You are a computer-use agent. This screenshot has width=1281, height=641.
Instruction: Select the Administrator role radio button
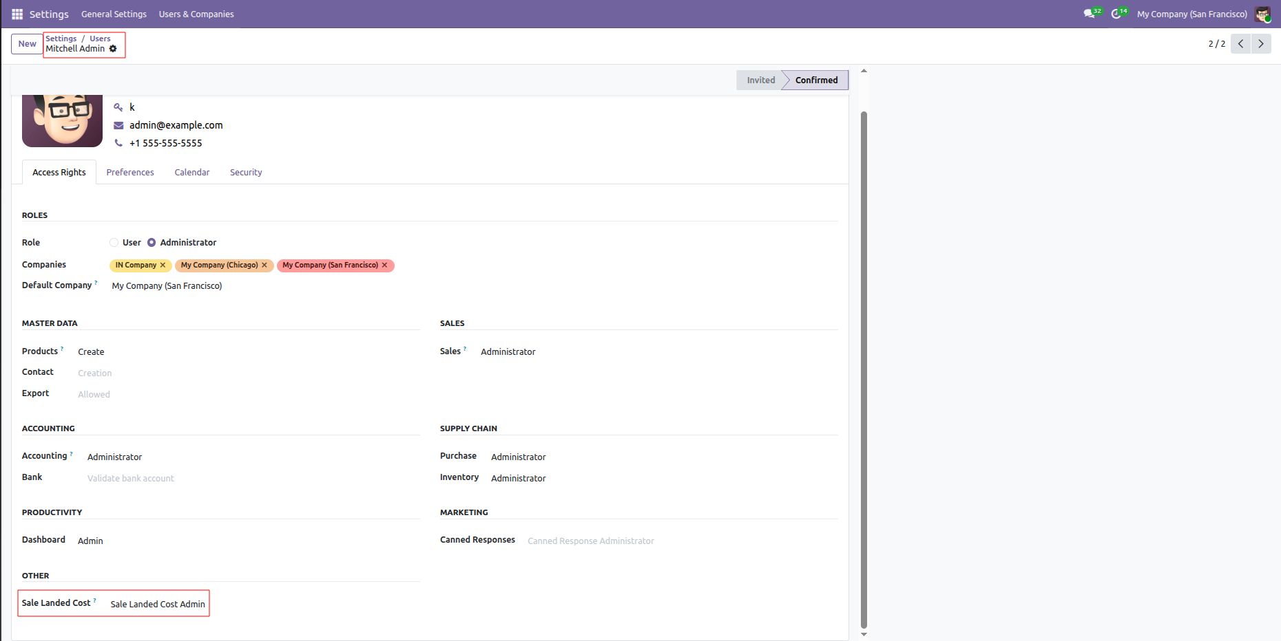(x=152, y=243)
